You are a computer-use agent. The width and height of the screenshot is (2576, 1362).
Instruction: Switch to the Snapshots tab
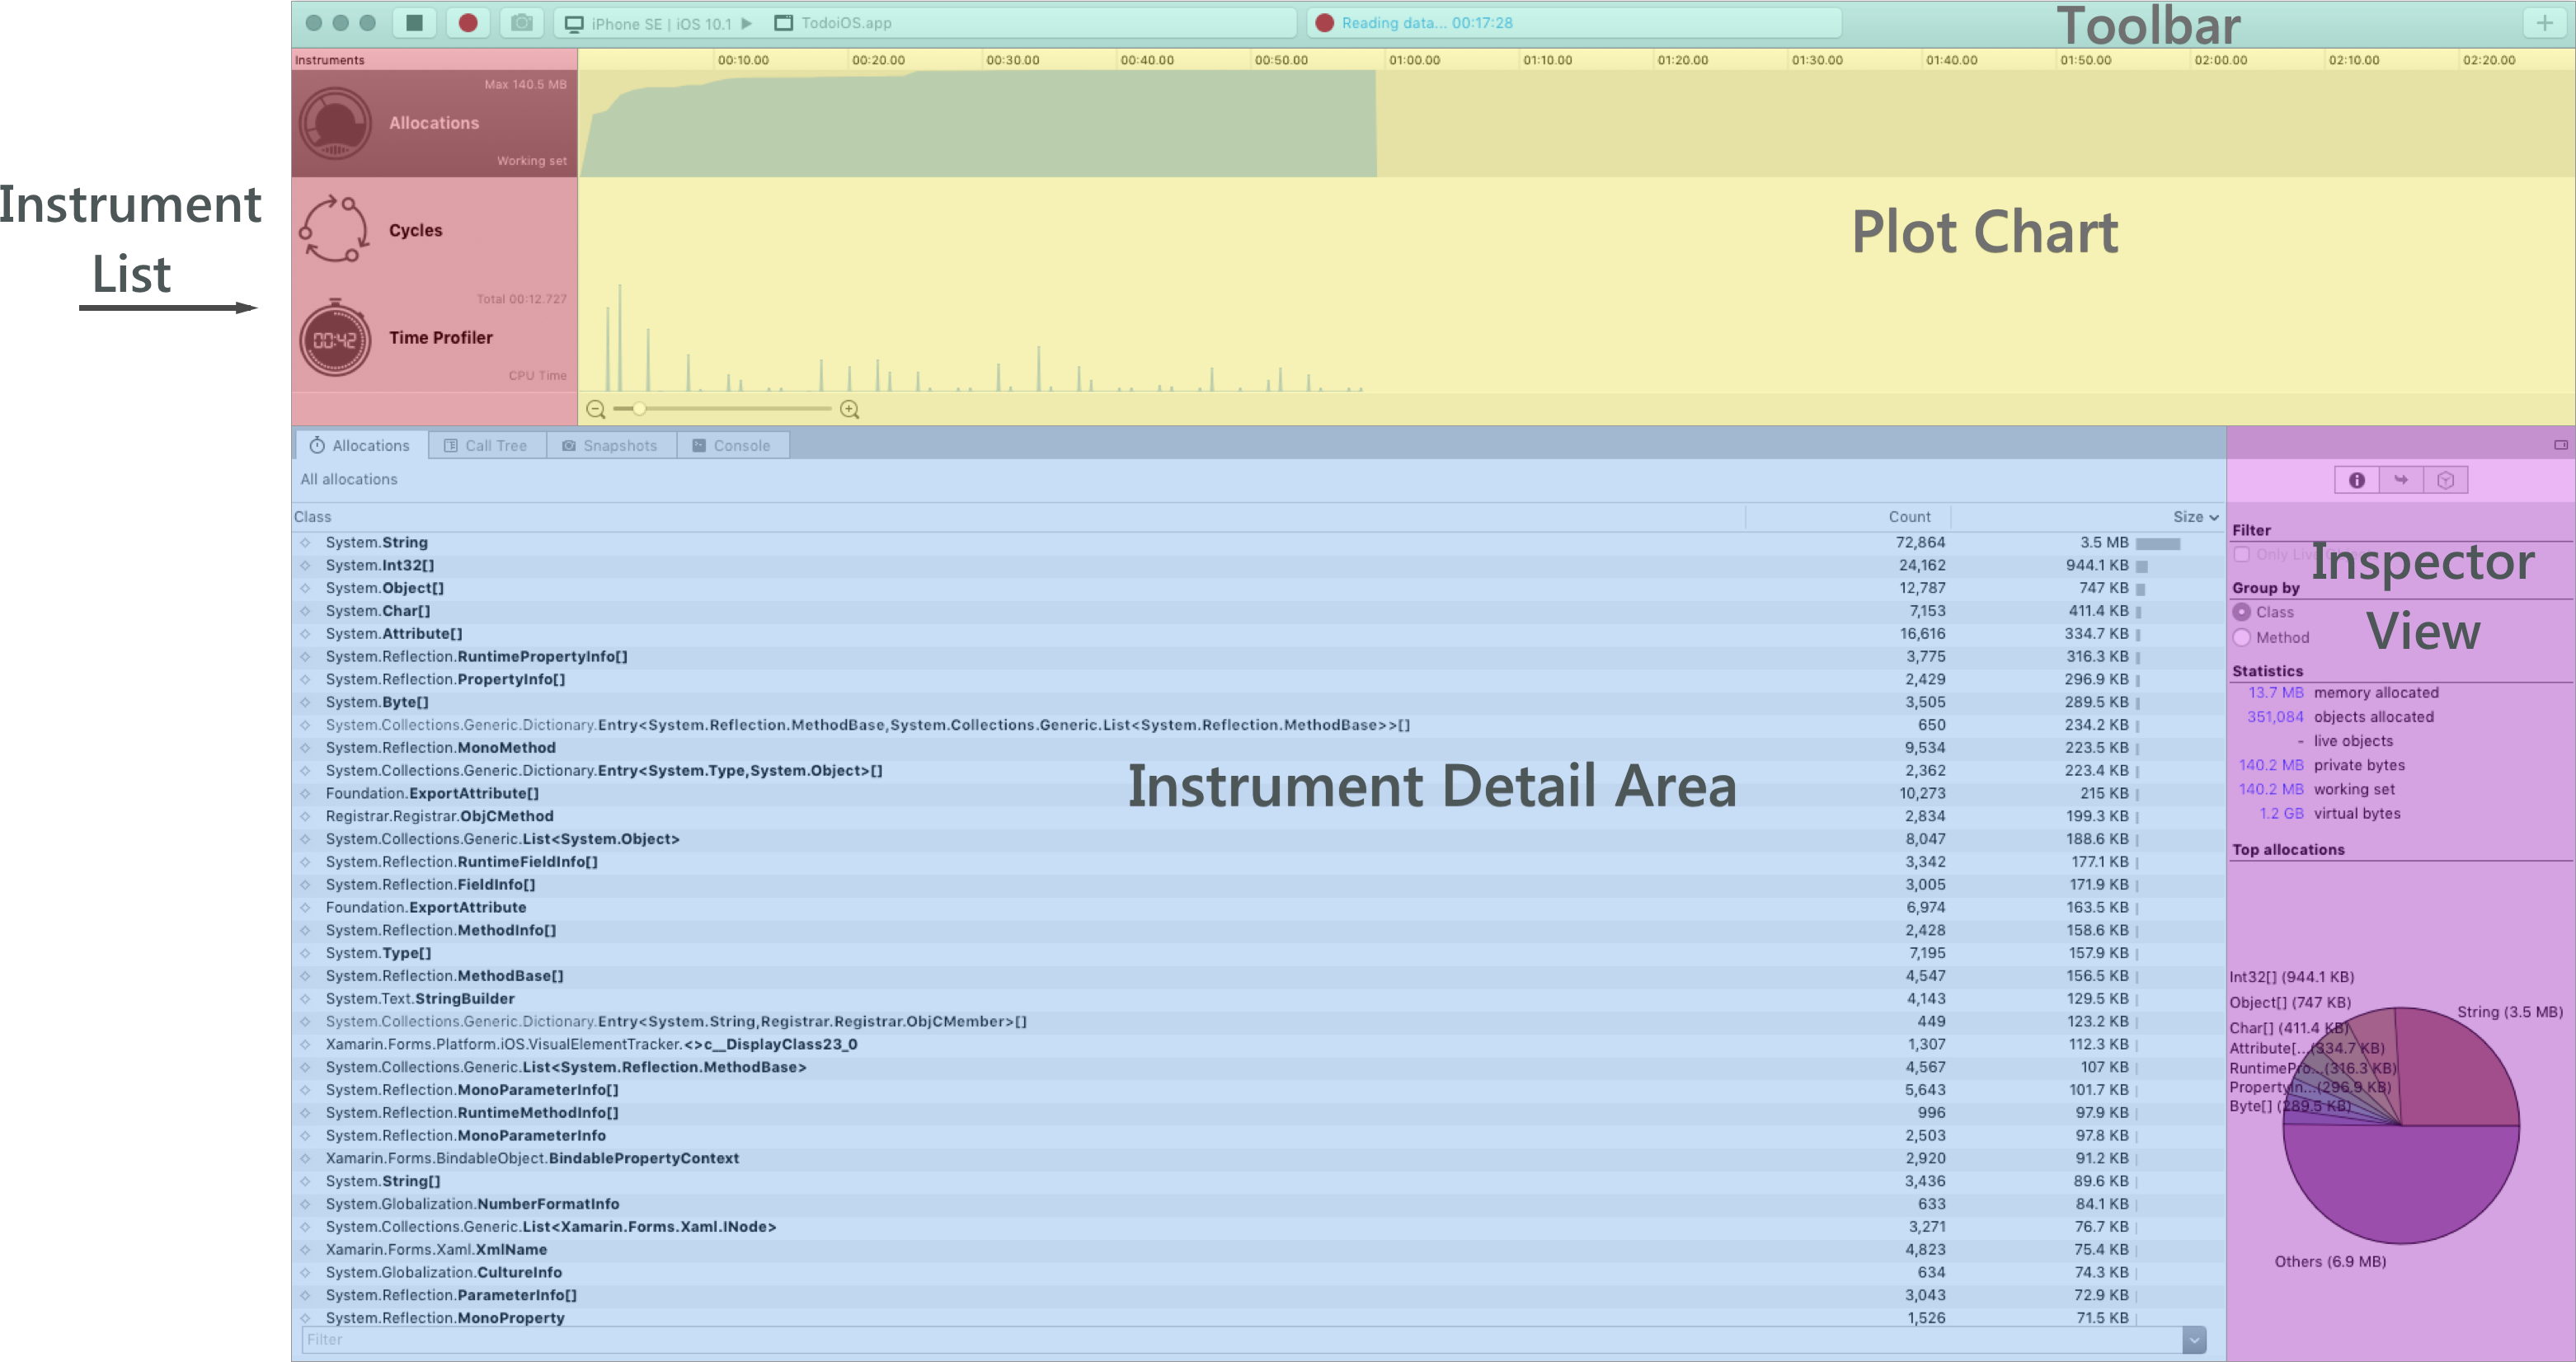click(x=611, y=445)
